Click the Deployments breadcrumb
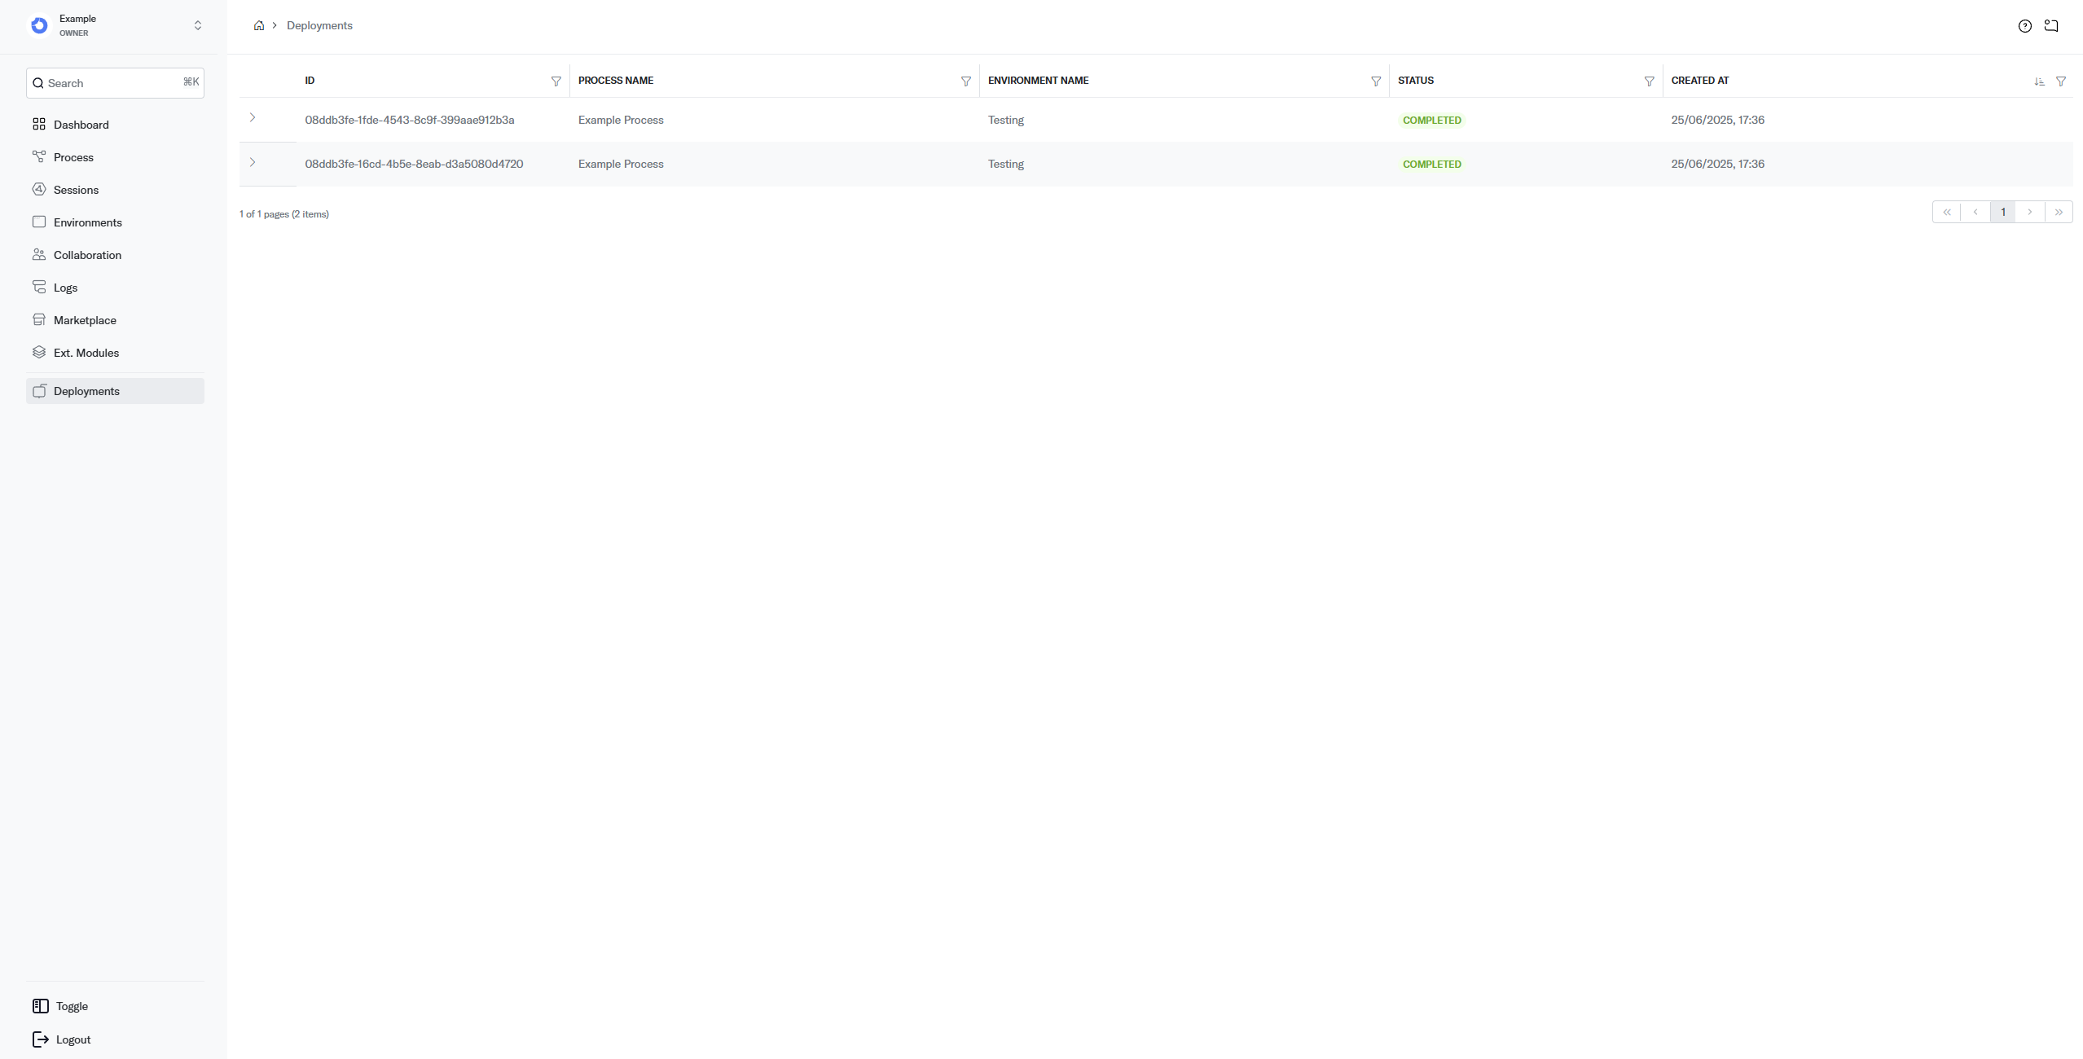This screenshot has width=2083, height=1059. tap(319, 25)
